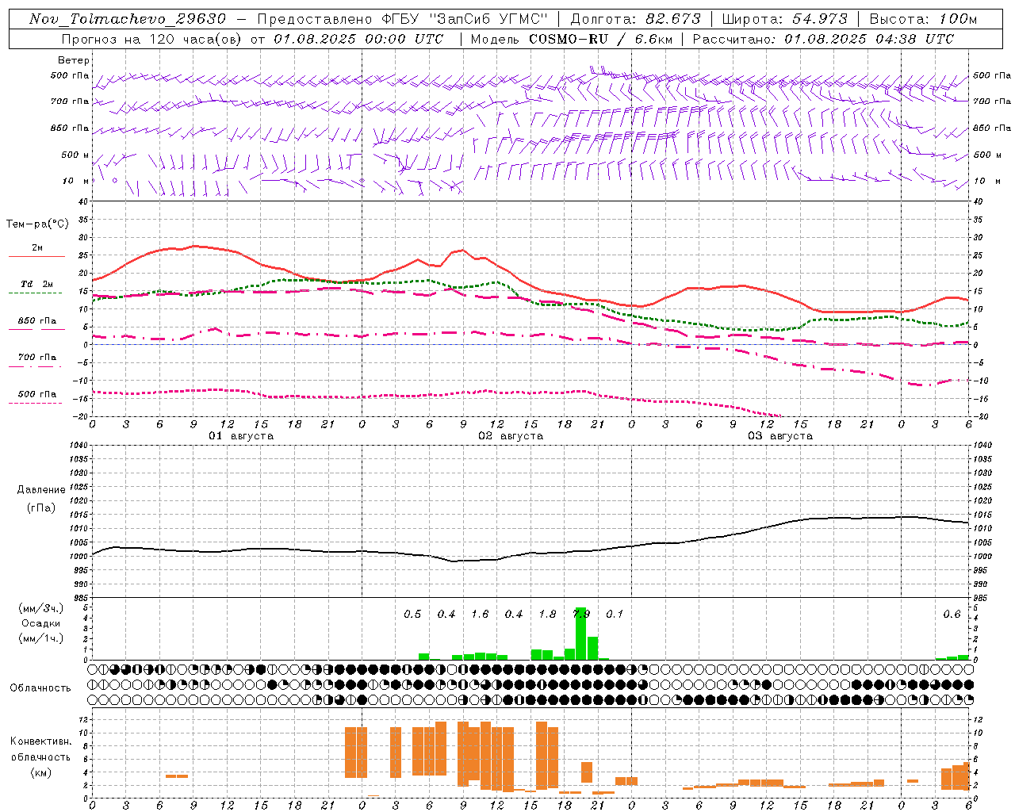The image size is (1015, 812).
Task: Click the 0.5 precipitation value
Action: 412,615
